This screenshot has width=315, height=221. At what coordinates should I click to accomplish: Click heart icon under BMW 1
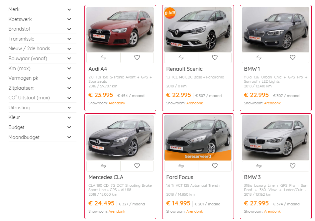click(x=292, y=57)
